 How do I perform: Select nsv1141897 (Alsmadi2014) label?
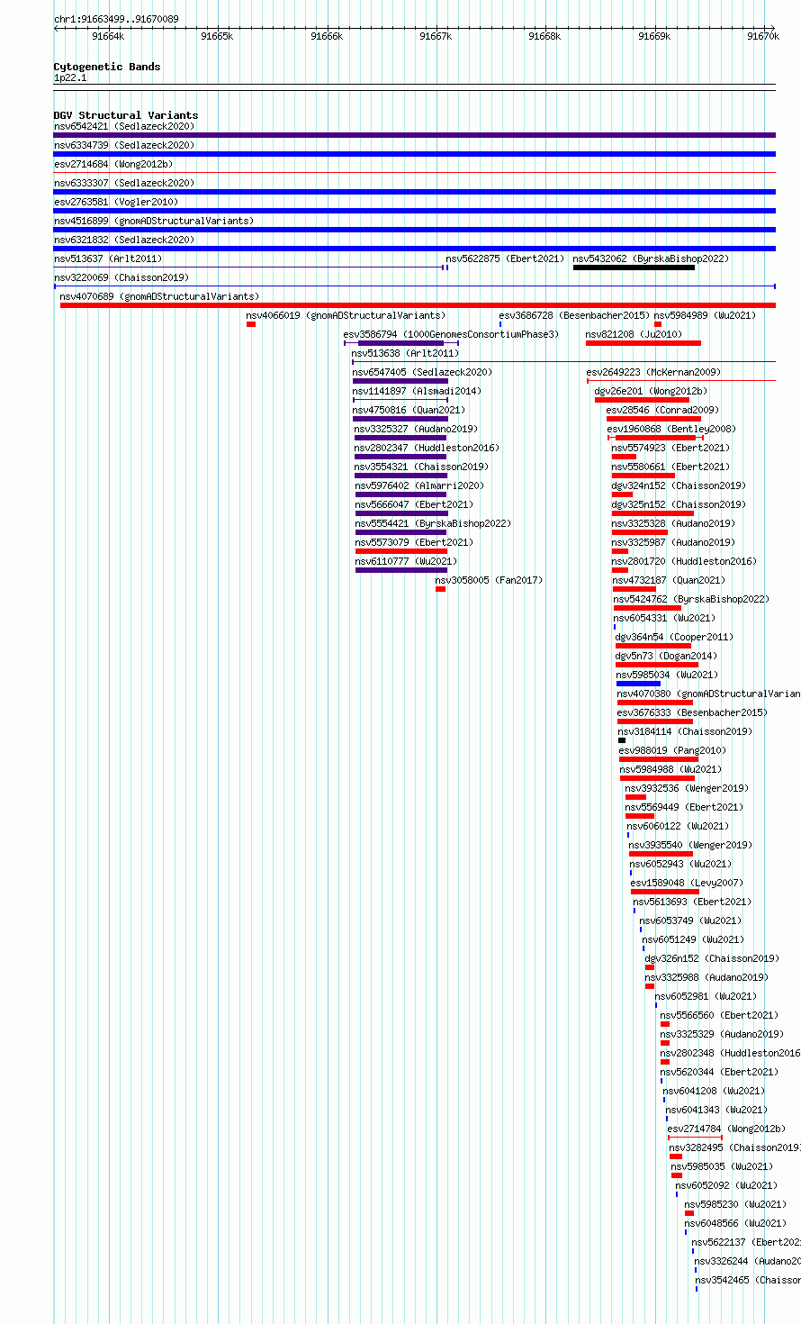417,392
